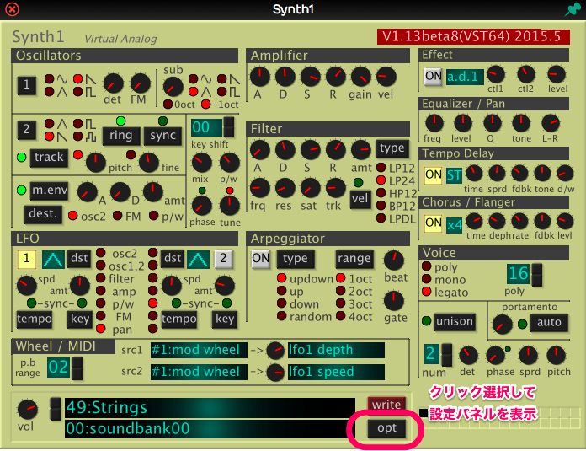Click LFO 2 dst button
This screenshot has width=586, height=451.
[173, 259]
